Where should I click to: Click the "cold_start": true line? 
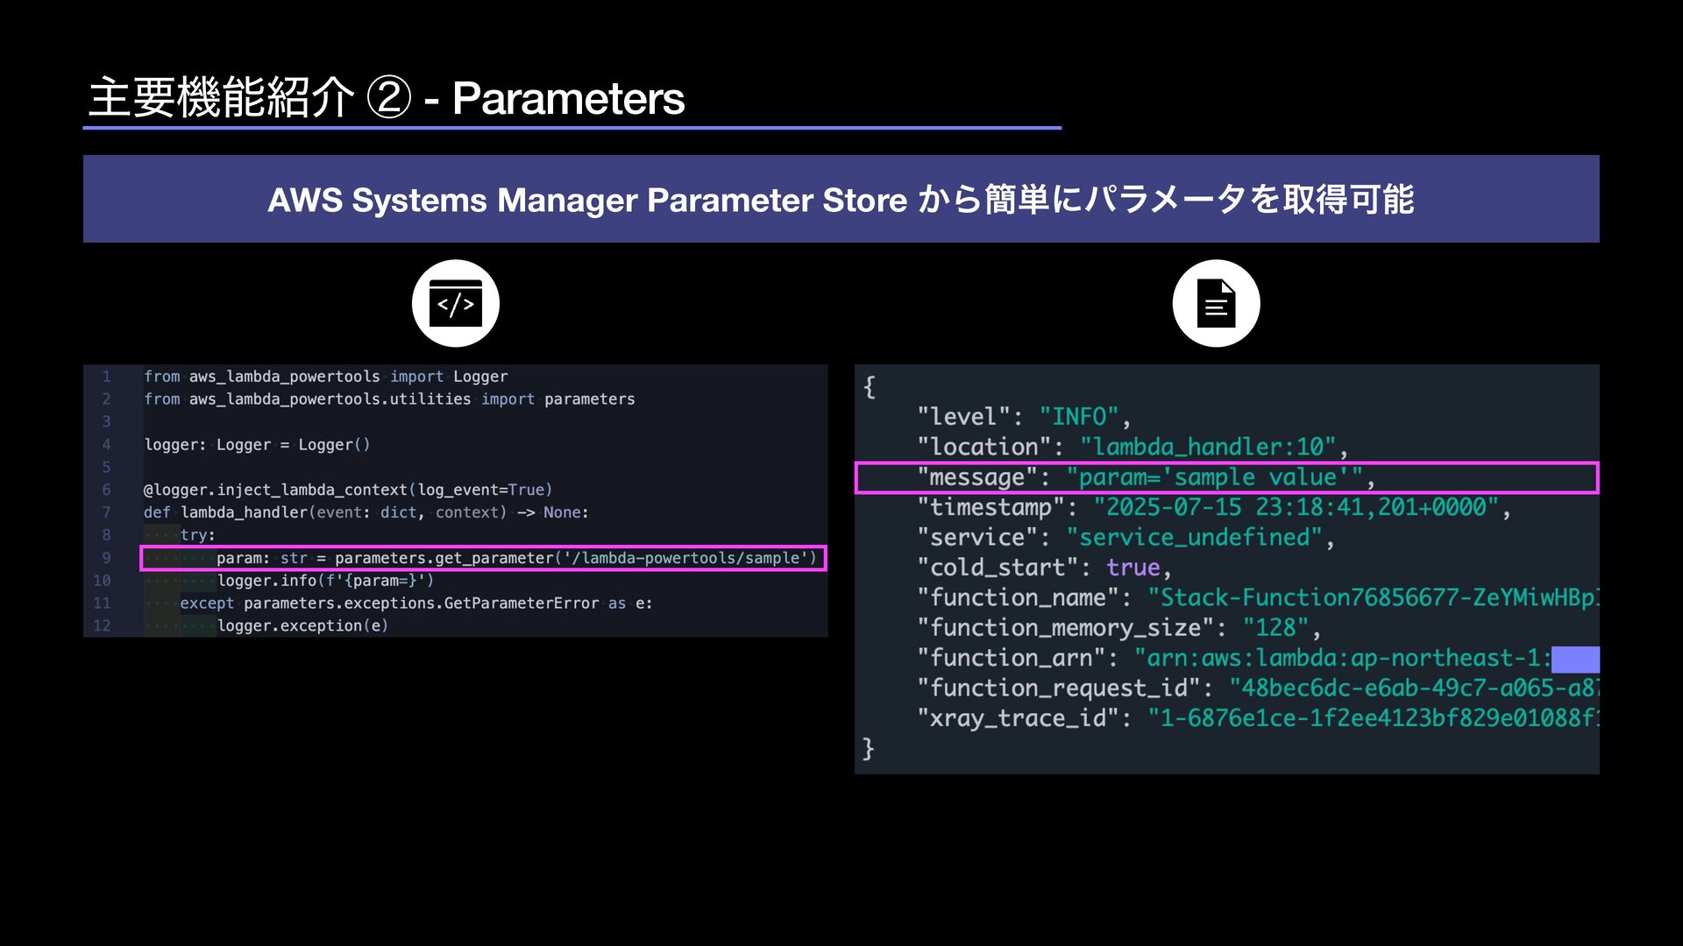[1044, 568]
